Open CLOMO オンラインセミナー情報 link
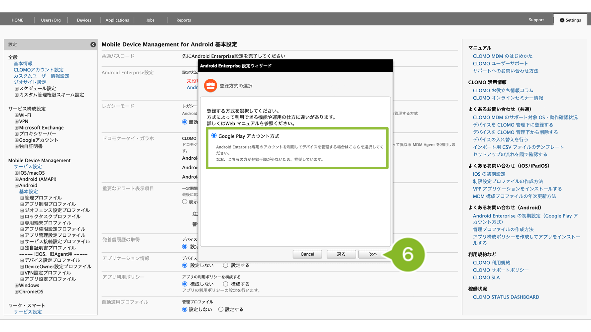This screenshot has height=332, width=591. (x=508, y=98)
